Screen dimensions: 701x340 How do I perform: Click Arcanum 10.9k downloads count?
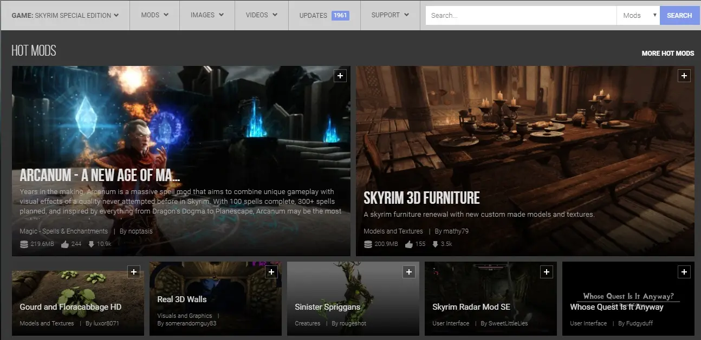(104, 244)
